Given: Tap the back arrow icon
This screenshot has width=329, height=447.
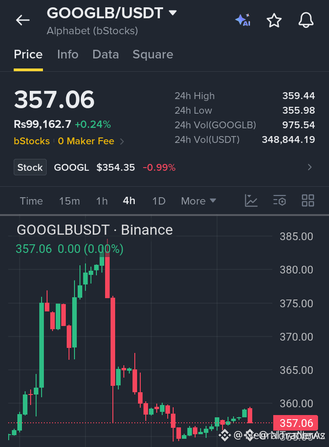Looking at the screenshot, I should [23, 20].
